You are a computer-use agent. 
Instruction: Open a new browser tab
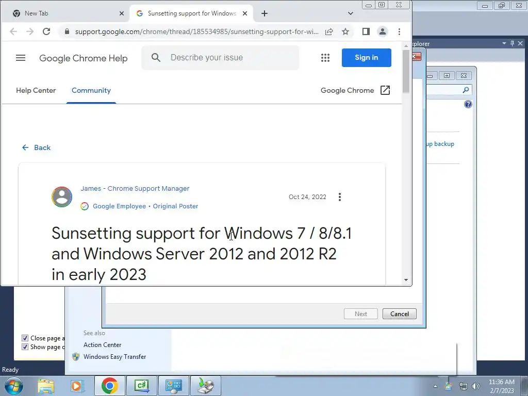tap(265, 13)
